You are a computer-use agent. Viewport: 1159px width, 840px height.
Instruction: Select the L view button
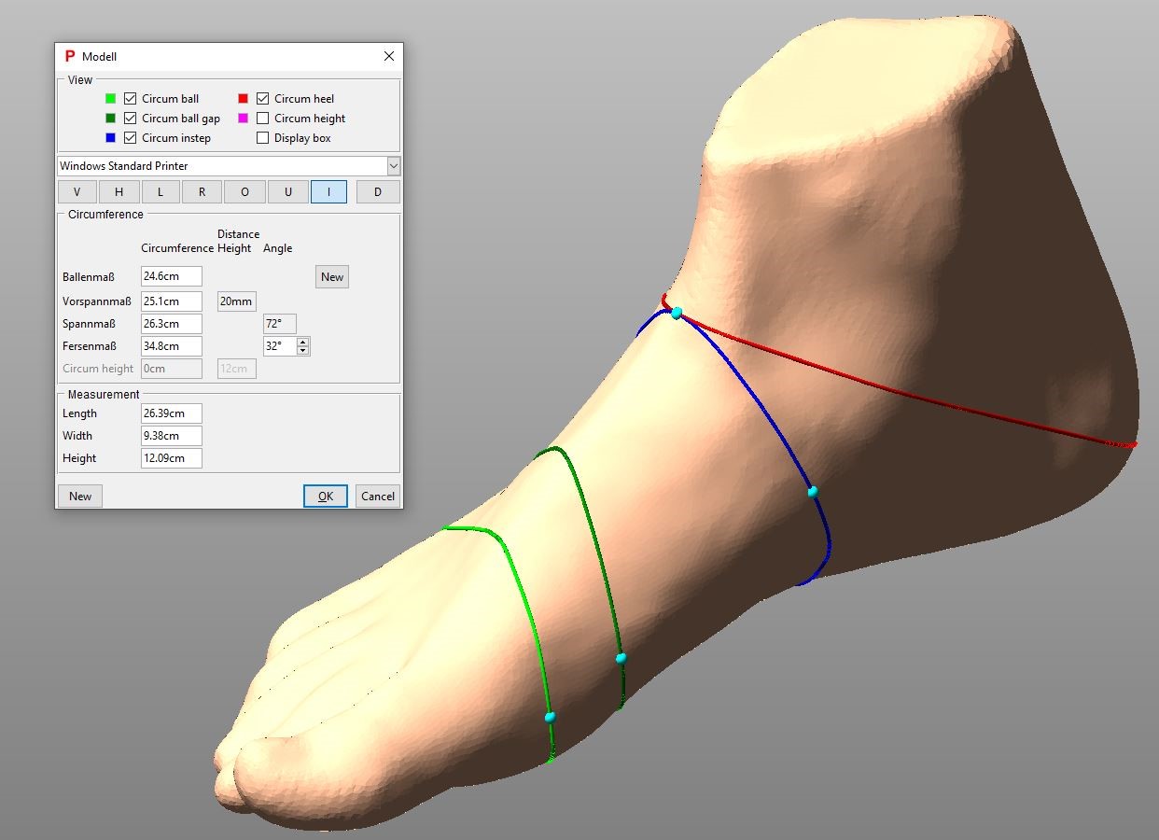click(161, 191)
